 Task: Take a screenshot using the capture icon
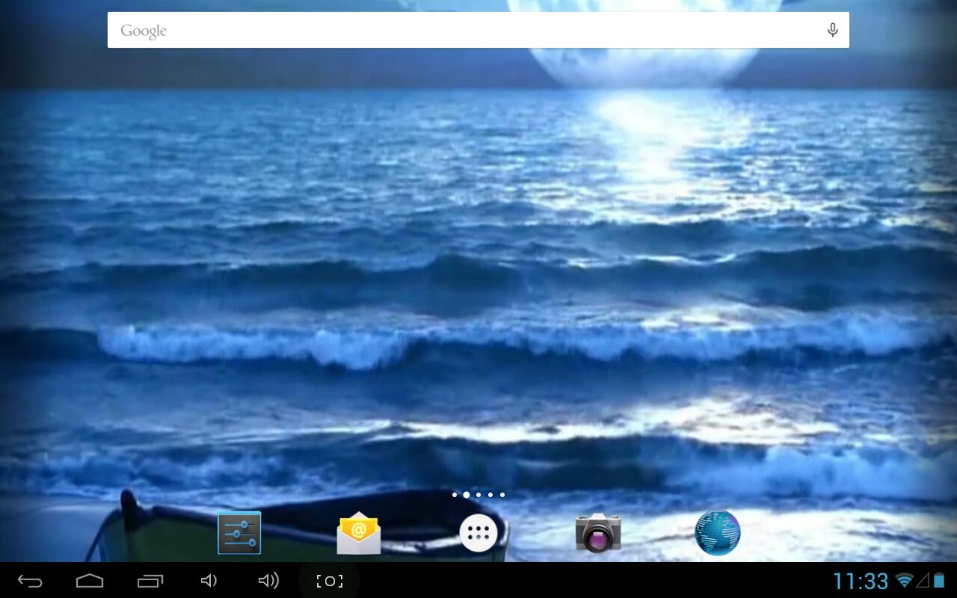pyautogui.click(x=329, y=581)
